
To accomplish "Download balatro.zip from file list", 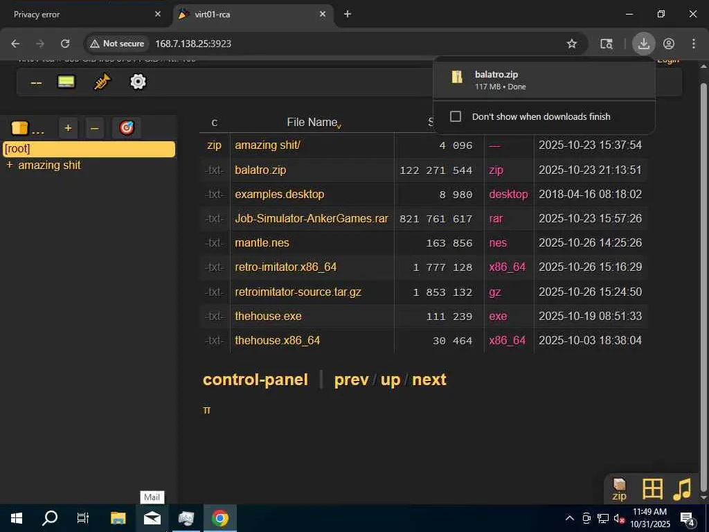I will point(260,170).
